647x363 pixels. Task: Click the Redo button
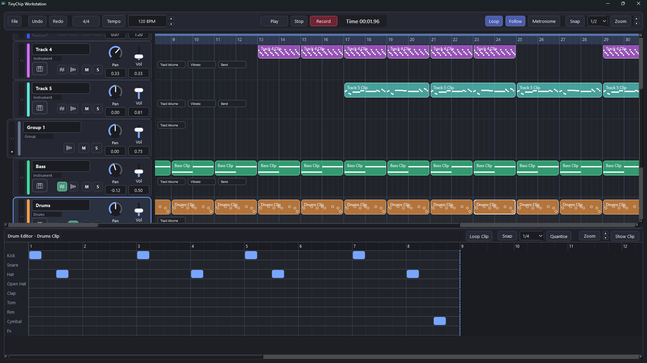pos(58,21)
